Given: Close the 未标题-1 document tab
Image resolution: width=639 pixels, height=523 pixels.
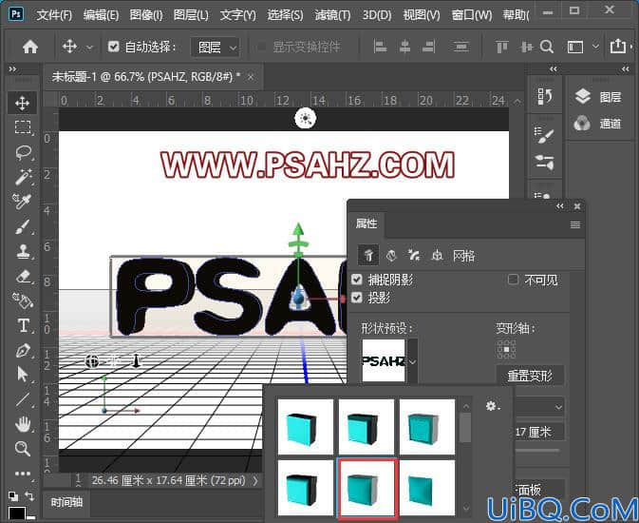Looking at the screenshot, I should [x=251, y=77].
